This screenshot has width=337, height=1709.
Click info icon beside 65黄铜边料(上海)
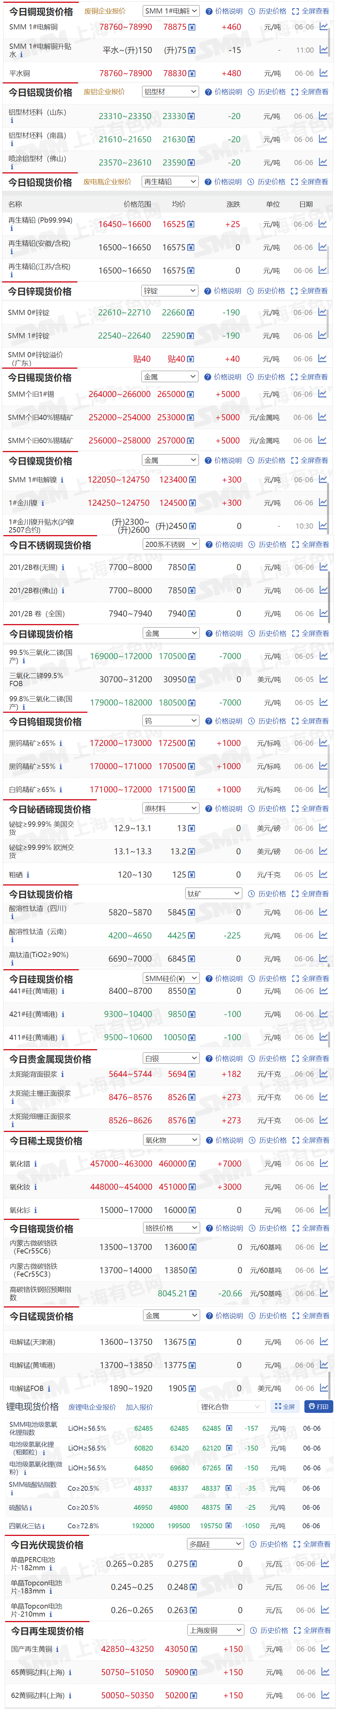[69, 1672]
